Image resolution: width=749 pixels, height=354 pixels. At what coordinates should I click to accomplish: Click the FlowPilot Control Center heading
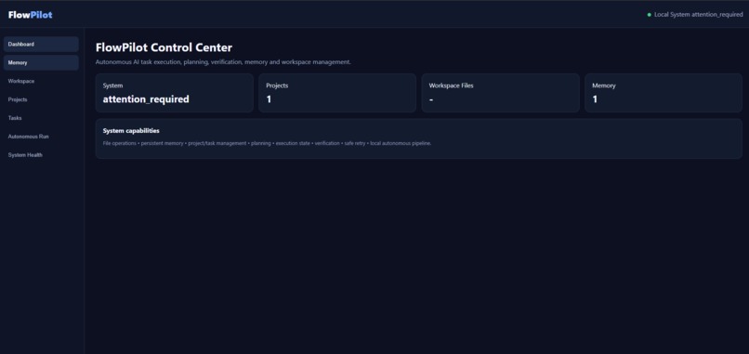[x=164, y=47]
